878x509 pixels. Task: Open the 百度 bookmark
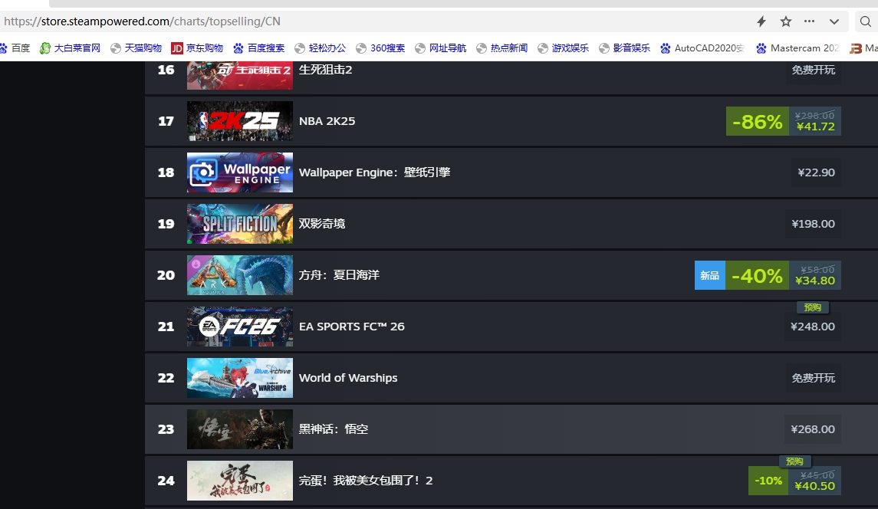(x=15, y=48)
